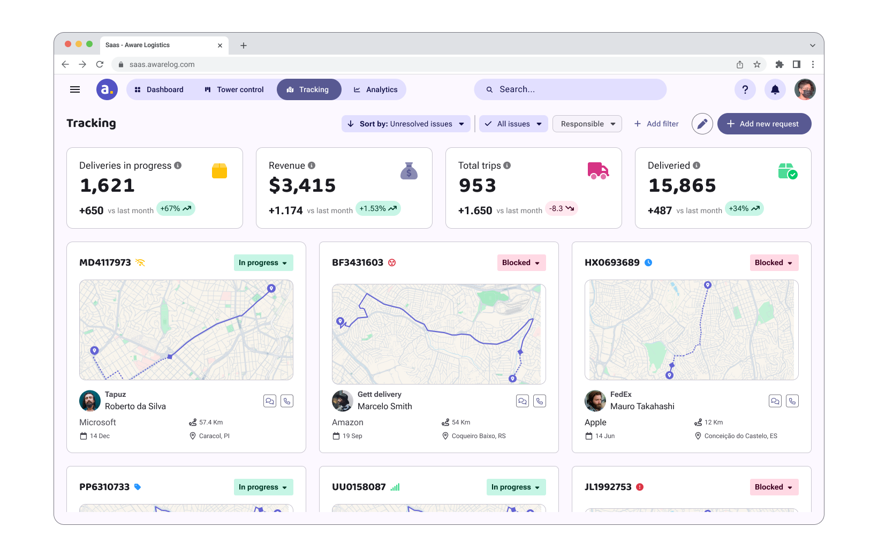Click weak signal icon beside MD4117973
This screenshot has width=878, height=557.
[x=140, y=262]
